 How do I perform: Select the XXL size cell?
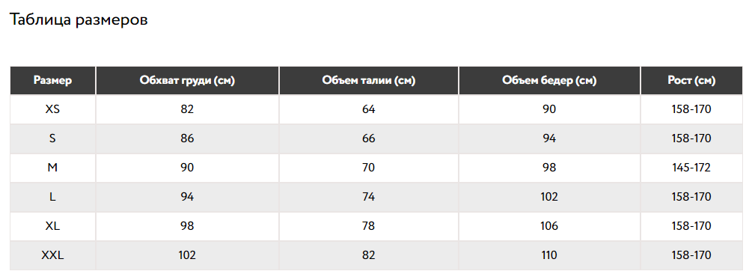point(52,255)
